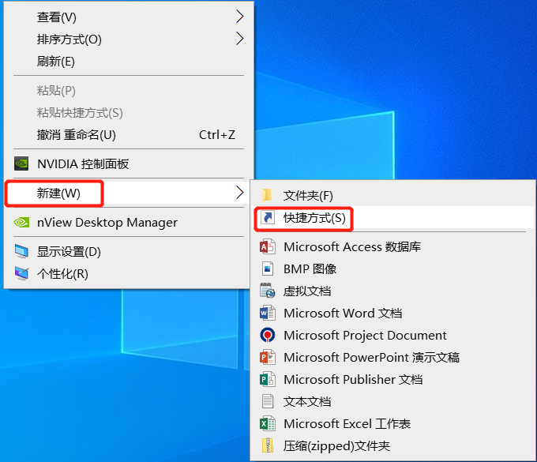
Task: Choose Microsoft Publisher 文档 entry
Action: point(353,379)
